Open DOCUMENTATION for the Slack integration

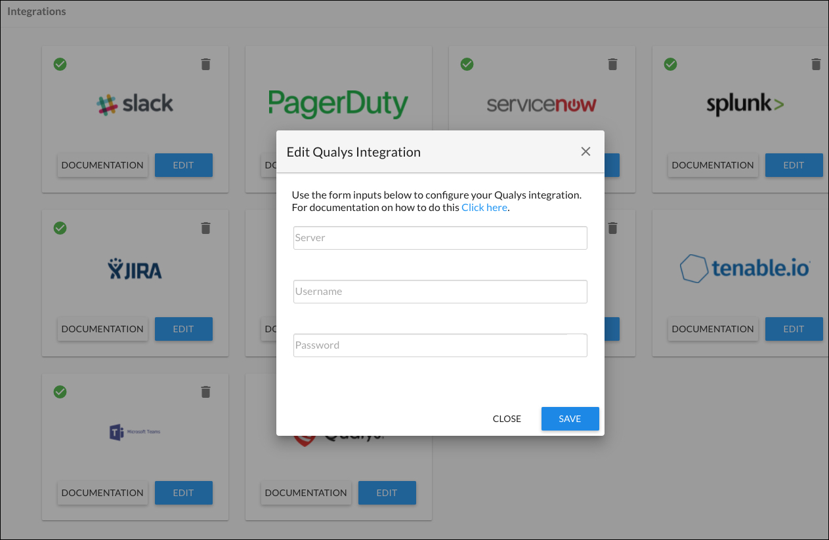pos(102,165)
